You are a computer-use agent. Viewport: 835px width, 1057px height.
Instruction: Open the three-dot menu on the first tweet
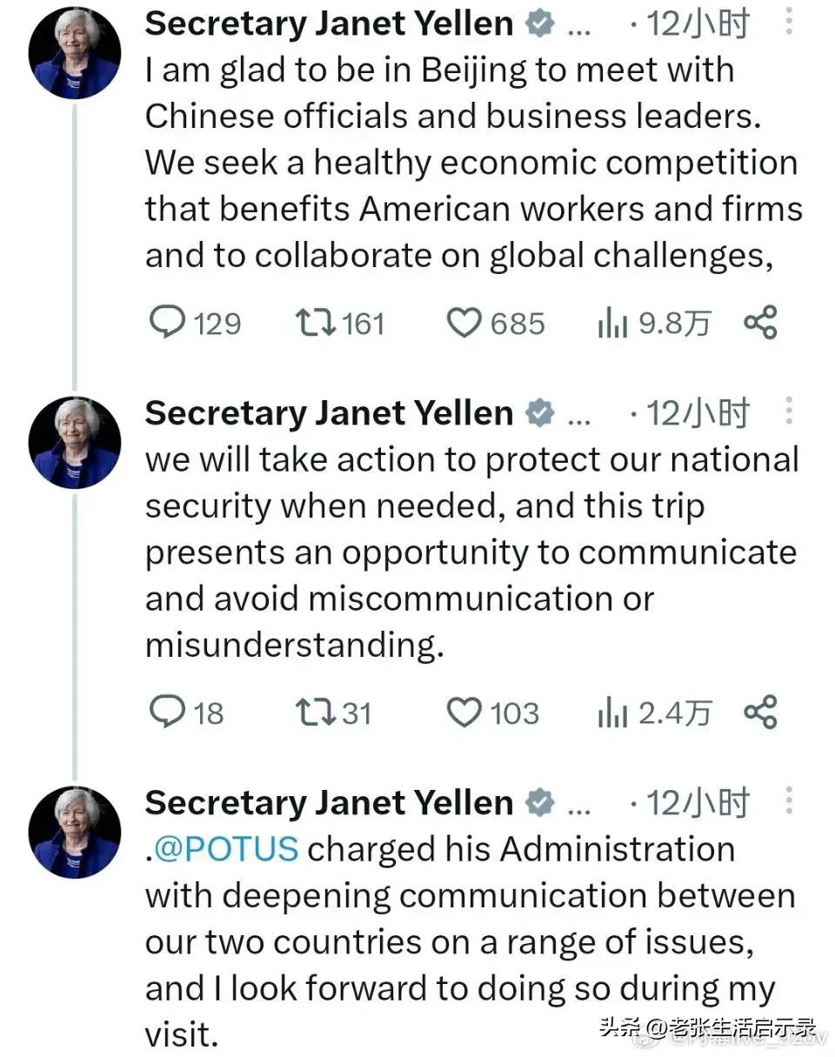pyautogui.click(x=789, y=22)
